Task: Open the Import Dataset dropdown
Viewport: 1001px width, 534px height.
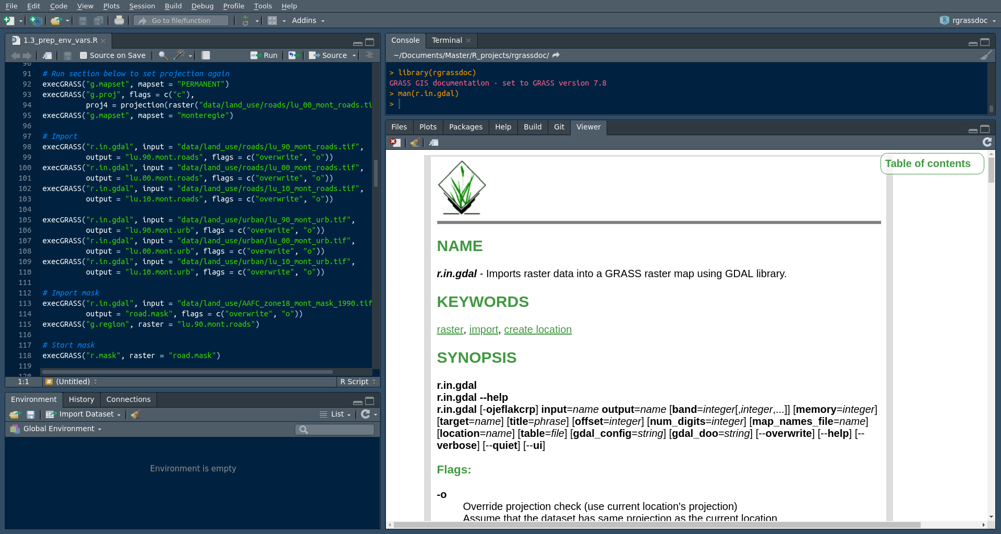Action: [x=83, y=414]
